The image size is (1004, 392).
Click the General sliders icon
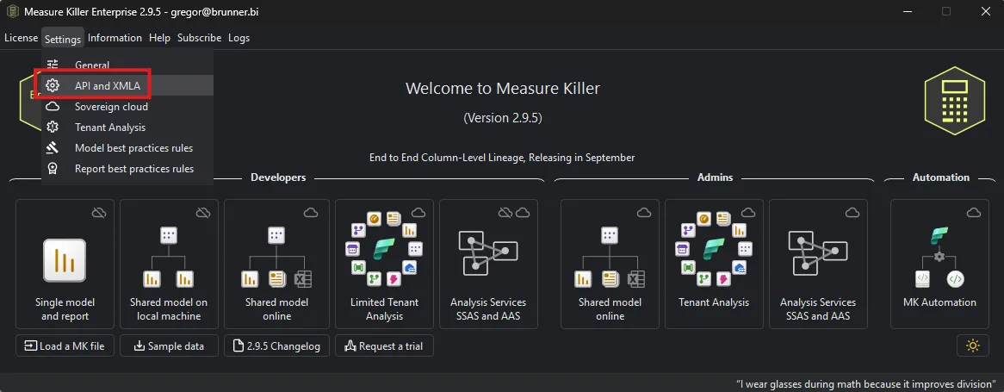pos(53,65)
